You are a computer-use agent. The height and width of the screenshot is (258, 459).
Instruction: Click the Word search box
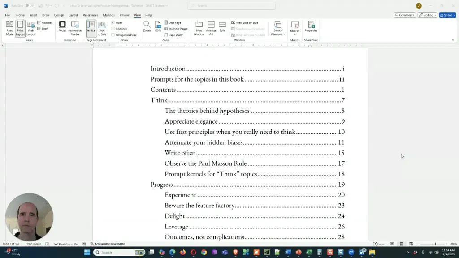231,5
